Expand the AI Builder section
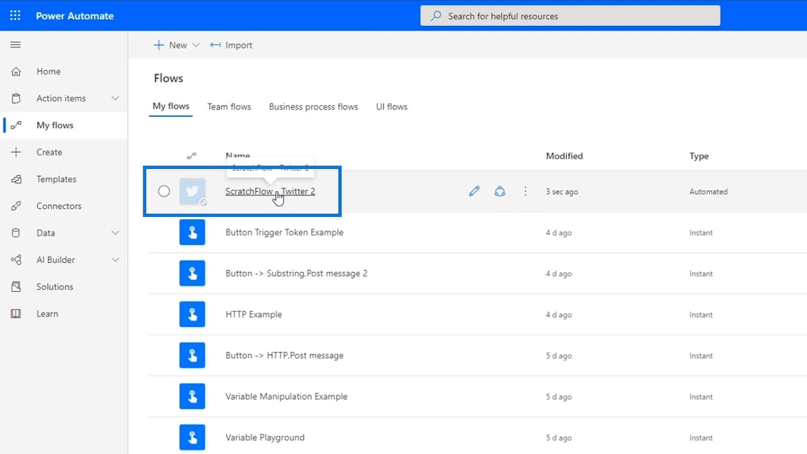 click(116, 260)
